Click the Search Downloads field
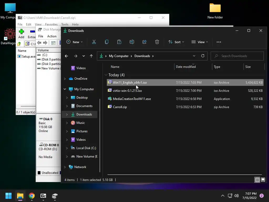The width and height of the screenshot is (269, 202). tap(237, 56)
